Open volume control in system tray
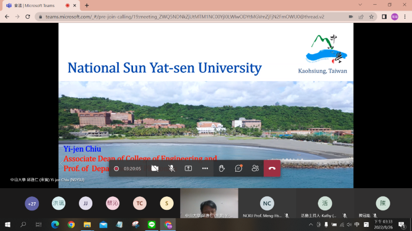Viewport: 412px width, 231px height. [349, 225]
